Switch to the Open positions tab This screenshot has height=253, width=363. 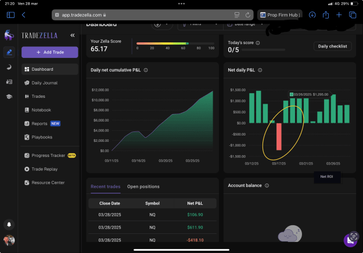[x=143, y=186]
